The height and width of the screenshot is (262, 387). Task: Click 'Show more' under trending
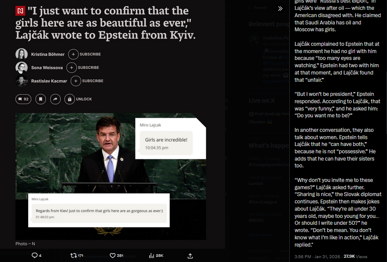[260, 235]
